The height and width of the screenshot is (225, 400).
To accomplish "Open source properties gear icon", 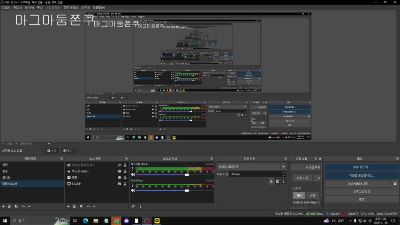I will 81,206.
